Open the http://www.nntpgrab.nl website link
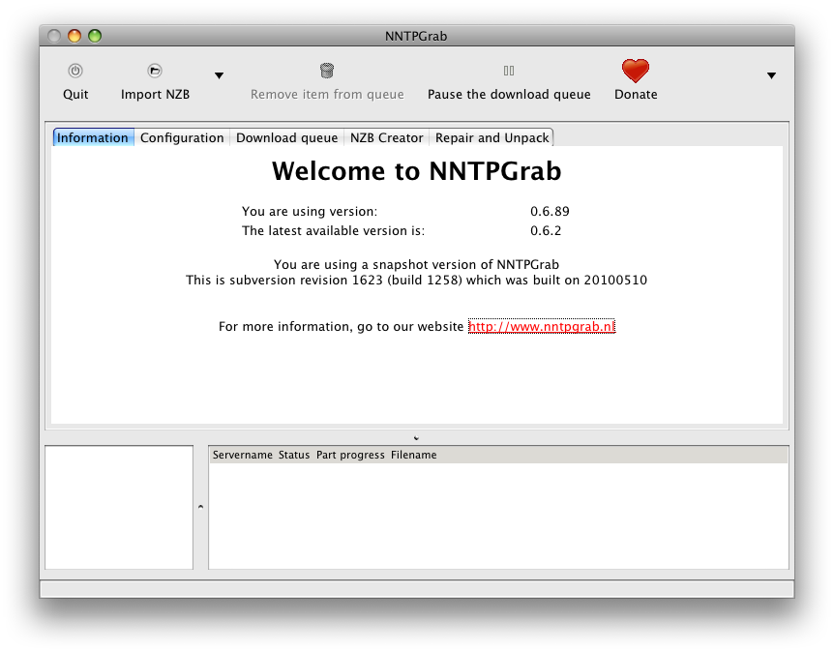This screenshot has width=834, height=652. (542, 327)
